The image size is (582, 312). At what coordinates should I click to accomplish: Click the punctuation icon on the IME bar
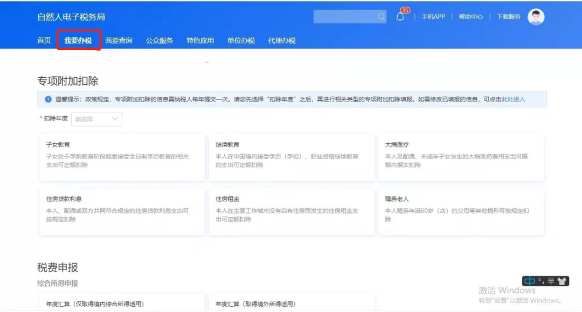pyautogui.click(x=541, y=280)
